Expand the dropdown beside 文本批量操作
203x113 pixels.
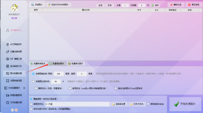(x=24, y=88)
